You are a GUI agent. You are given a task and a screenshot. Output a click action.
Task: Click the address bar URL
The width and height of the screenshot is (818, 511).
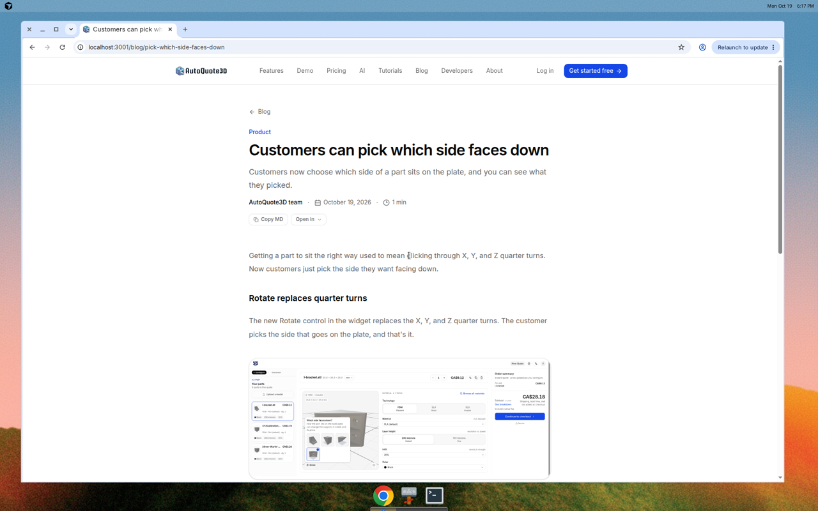point(157,47)
